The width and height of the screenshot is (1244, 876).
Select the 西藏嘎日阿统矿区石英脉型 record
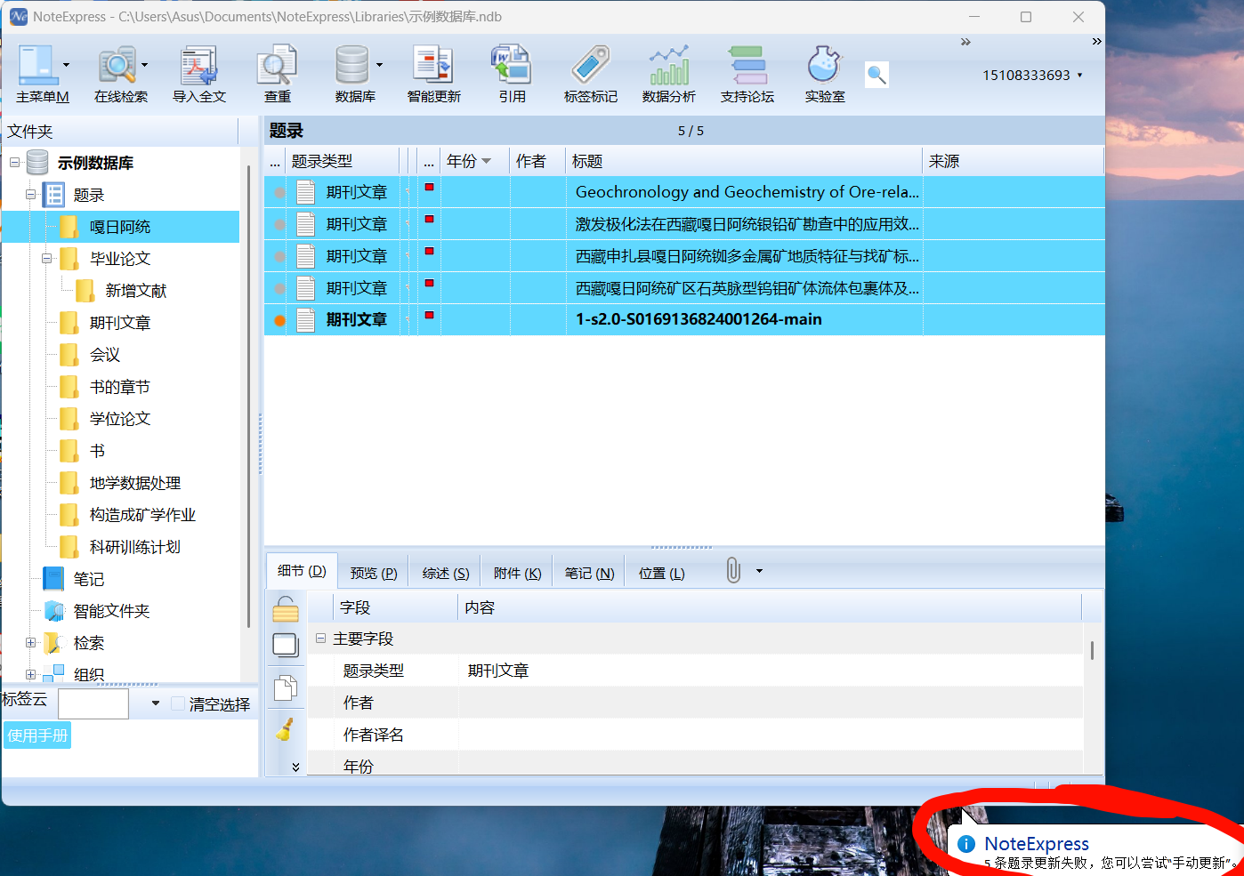[x=684, y=288]
